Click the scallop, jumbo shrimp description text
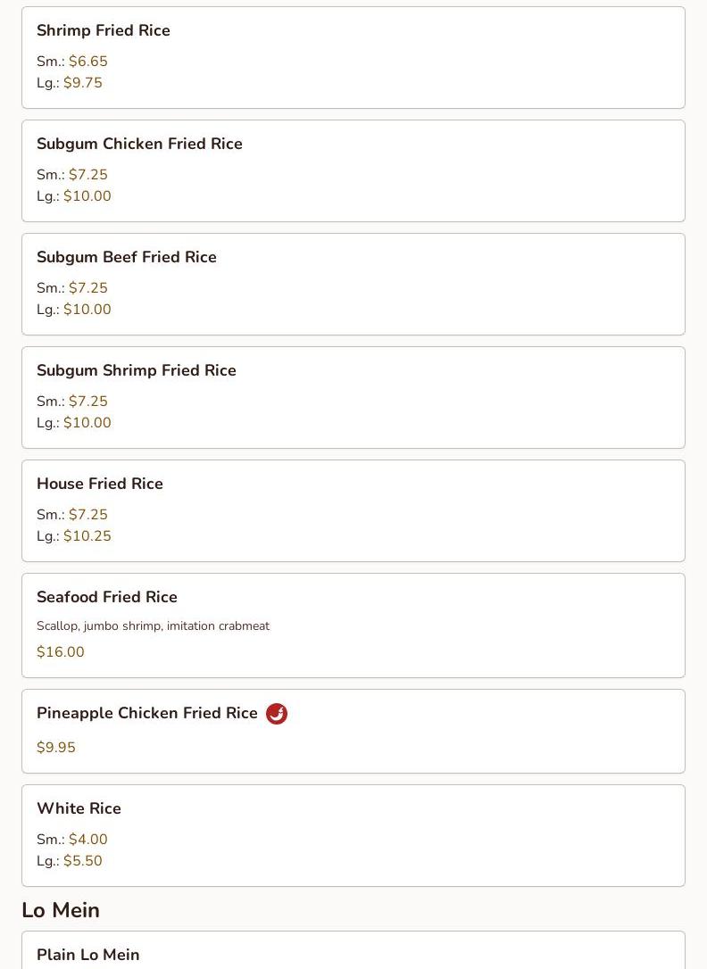This screenshot has height=969, width=707. point(153,626)
